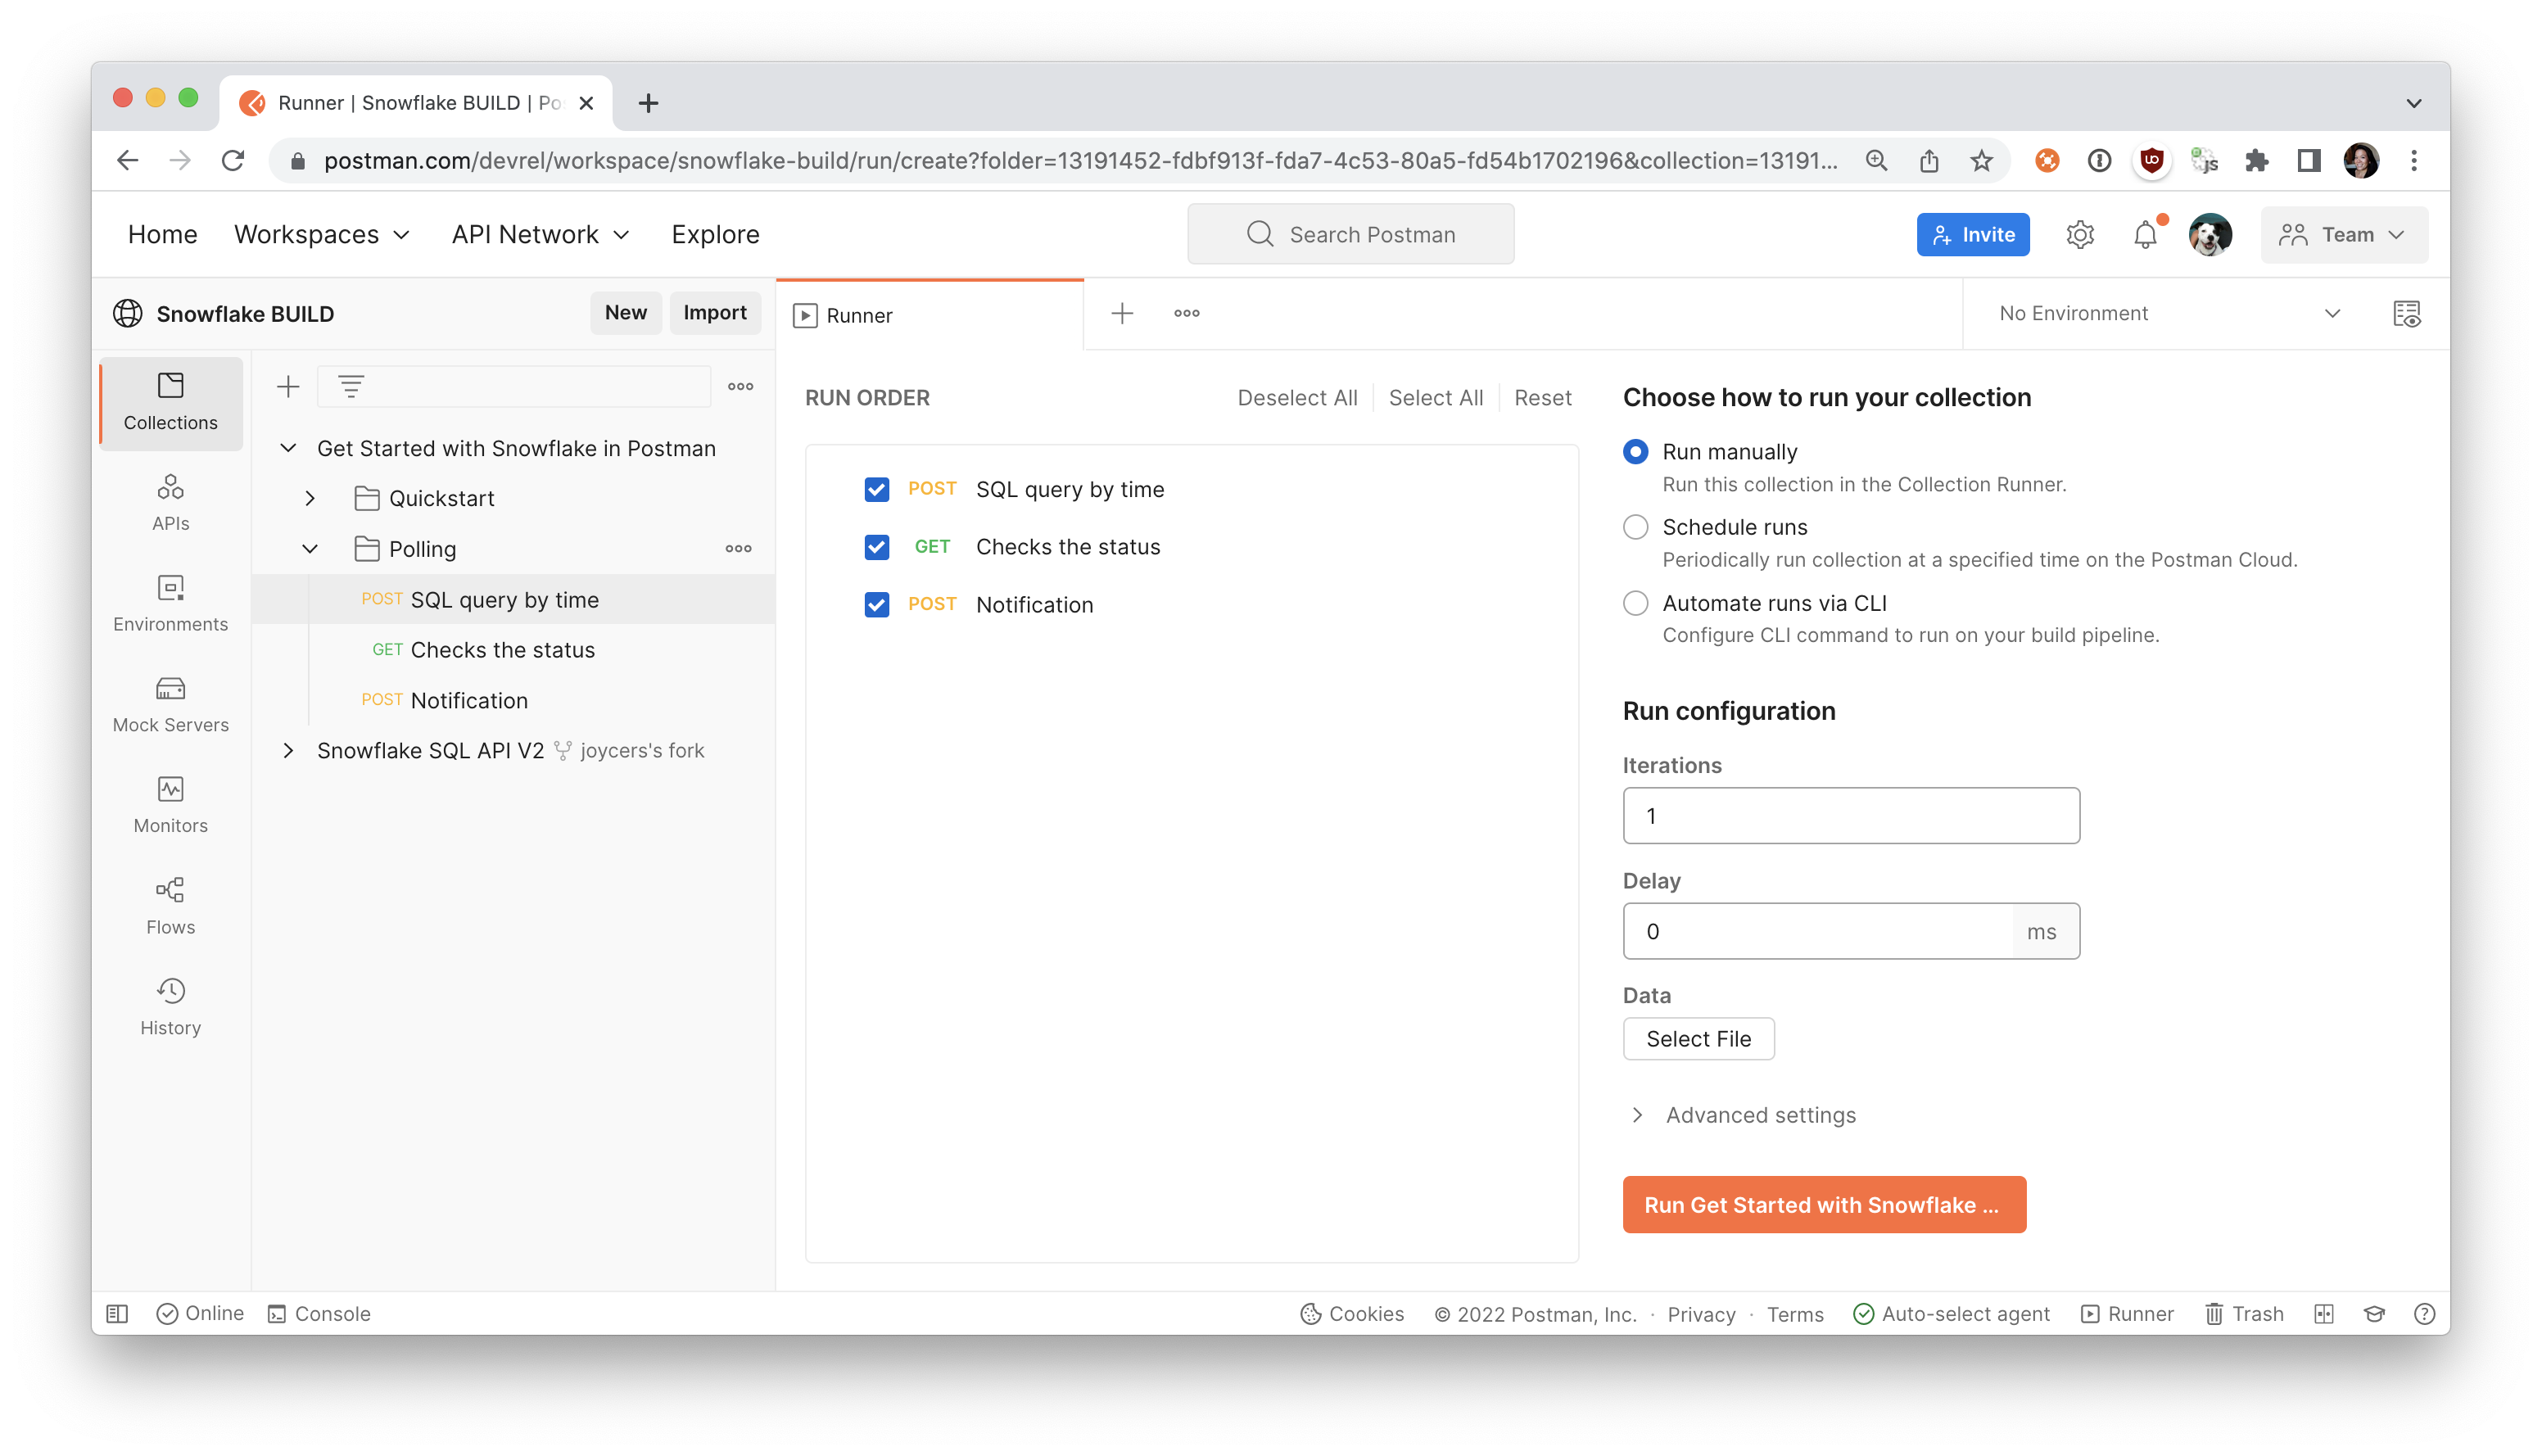This screenshot has width=2542, height=1456.
Task: Uncheck the Checks the status request
Action: 876,547
